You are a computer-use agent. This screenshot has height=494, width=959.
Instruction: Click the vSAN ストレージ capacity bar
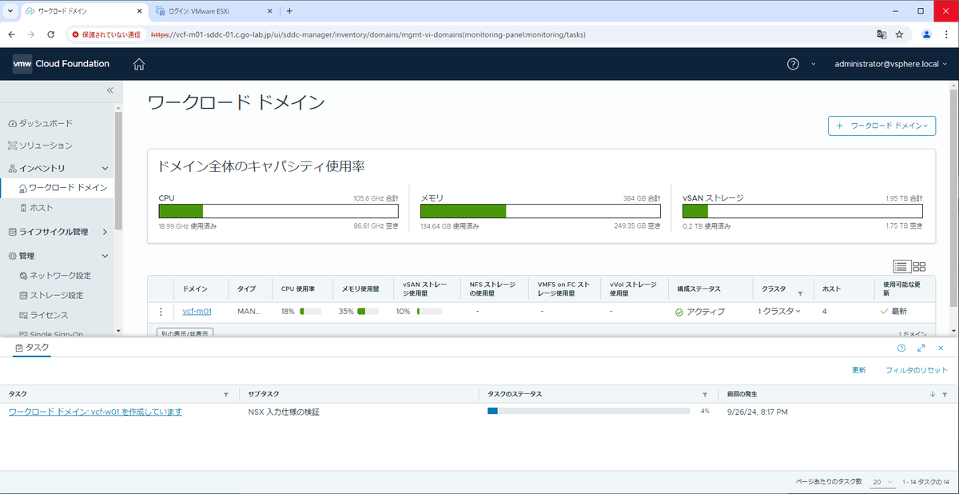pos(802,211)
